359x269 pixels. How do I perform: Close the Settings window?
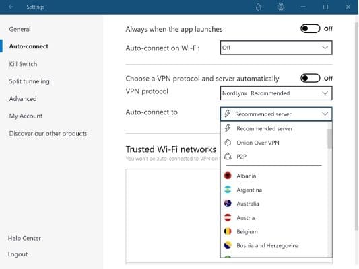(x=348, y=7)
